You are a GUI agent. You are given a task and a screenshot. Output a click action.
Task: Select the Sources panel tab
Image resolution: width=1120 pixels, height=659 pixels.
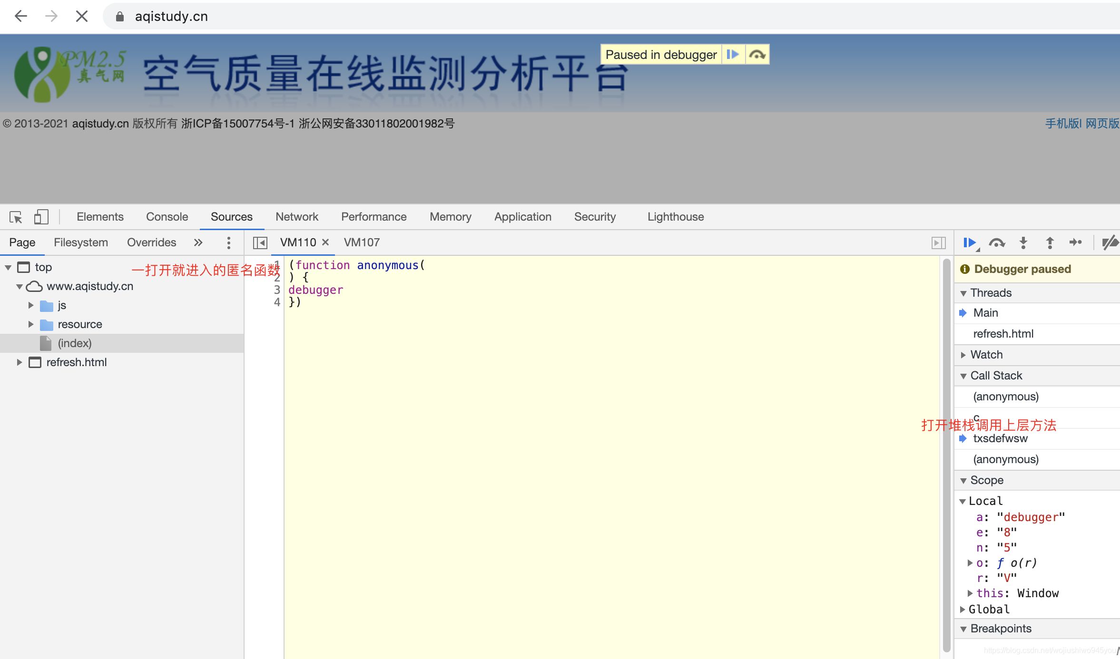tap(232, 216)
